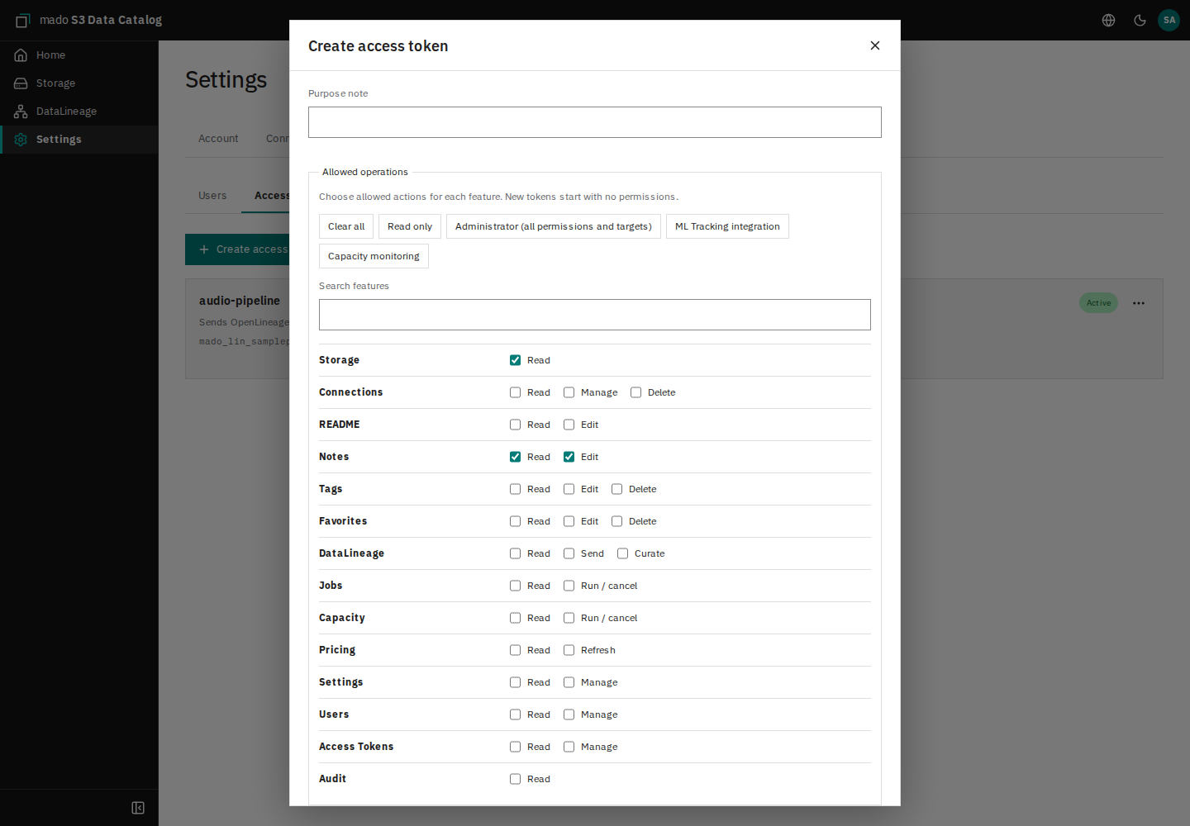This screenshot has width=1190, height=826.
Task: Focus the Purpose note field
Action: click(595, 122)
